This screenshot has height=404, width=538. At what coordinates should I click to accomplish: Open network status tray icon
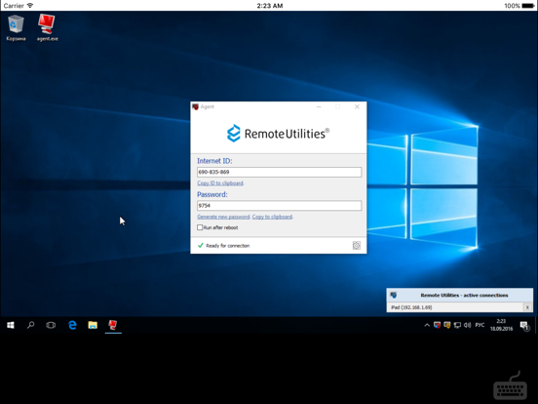pyautogui.click(x=457, y=325)
